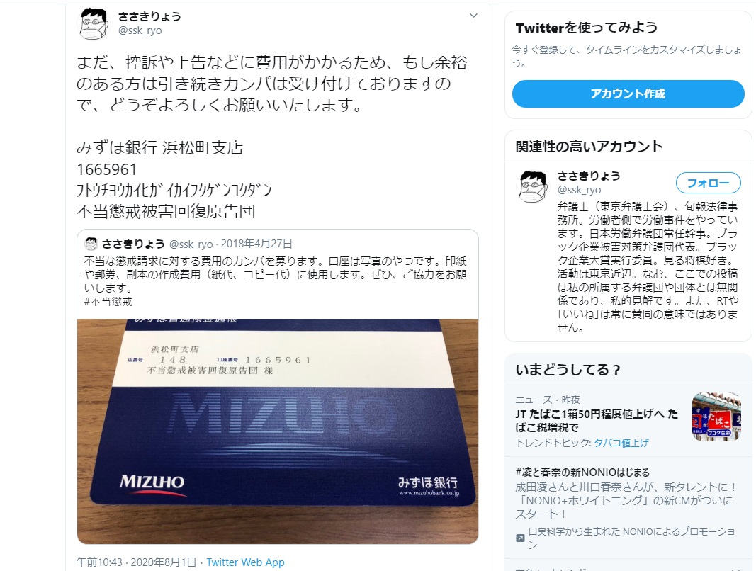
Task: Click #不当懲戒 hashtag in quoted tweet
Action: [108, 302]
